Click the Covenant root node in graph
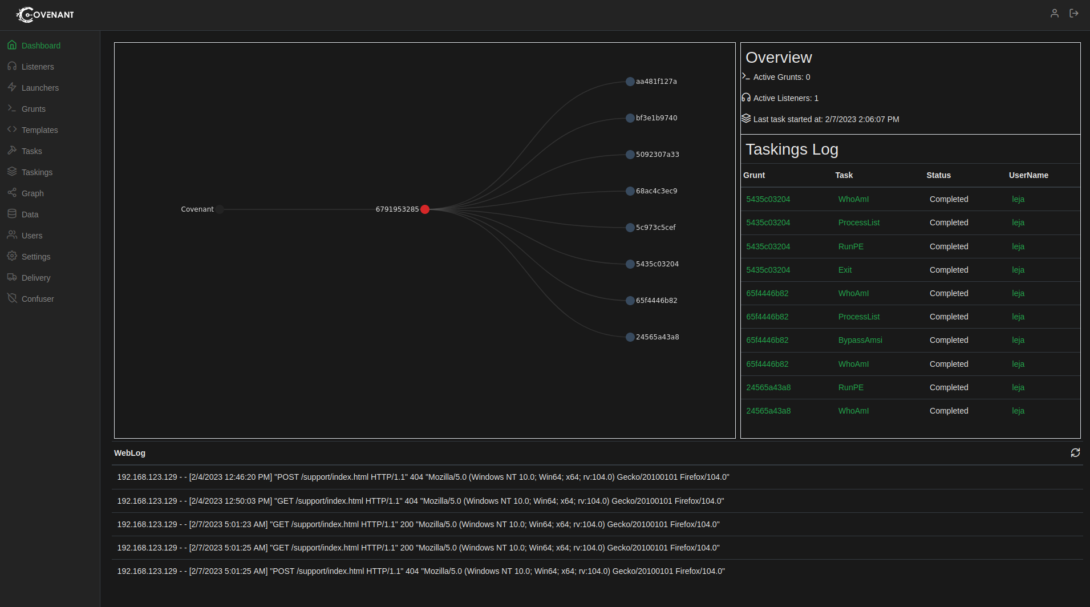The width and height of the screenshot is (1090, 607). 220,209
